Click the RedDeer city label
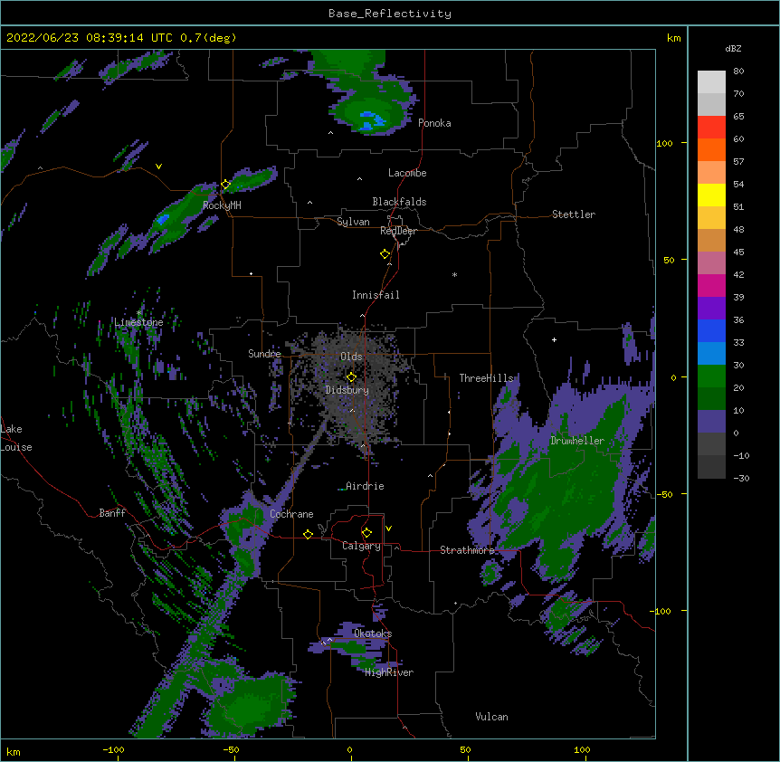The height and width of the screenshot is (762, 780). click(398, 231)
